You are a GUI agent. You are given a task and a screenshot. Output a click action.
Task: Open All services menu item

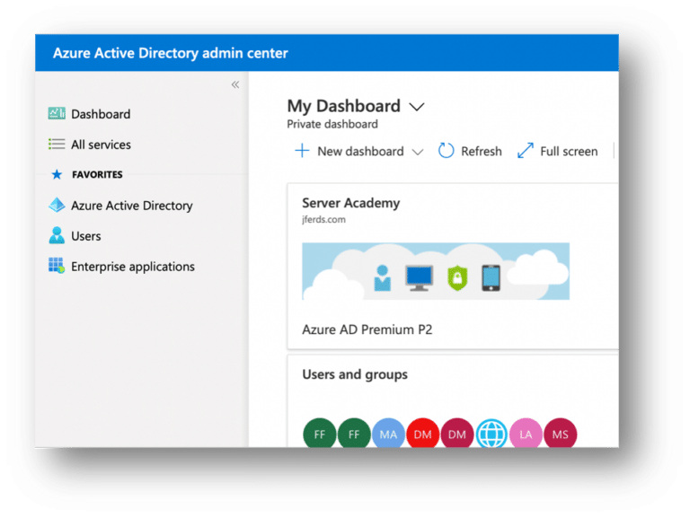point(101,145)
